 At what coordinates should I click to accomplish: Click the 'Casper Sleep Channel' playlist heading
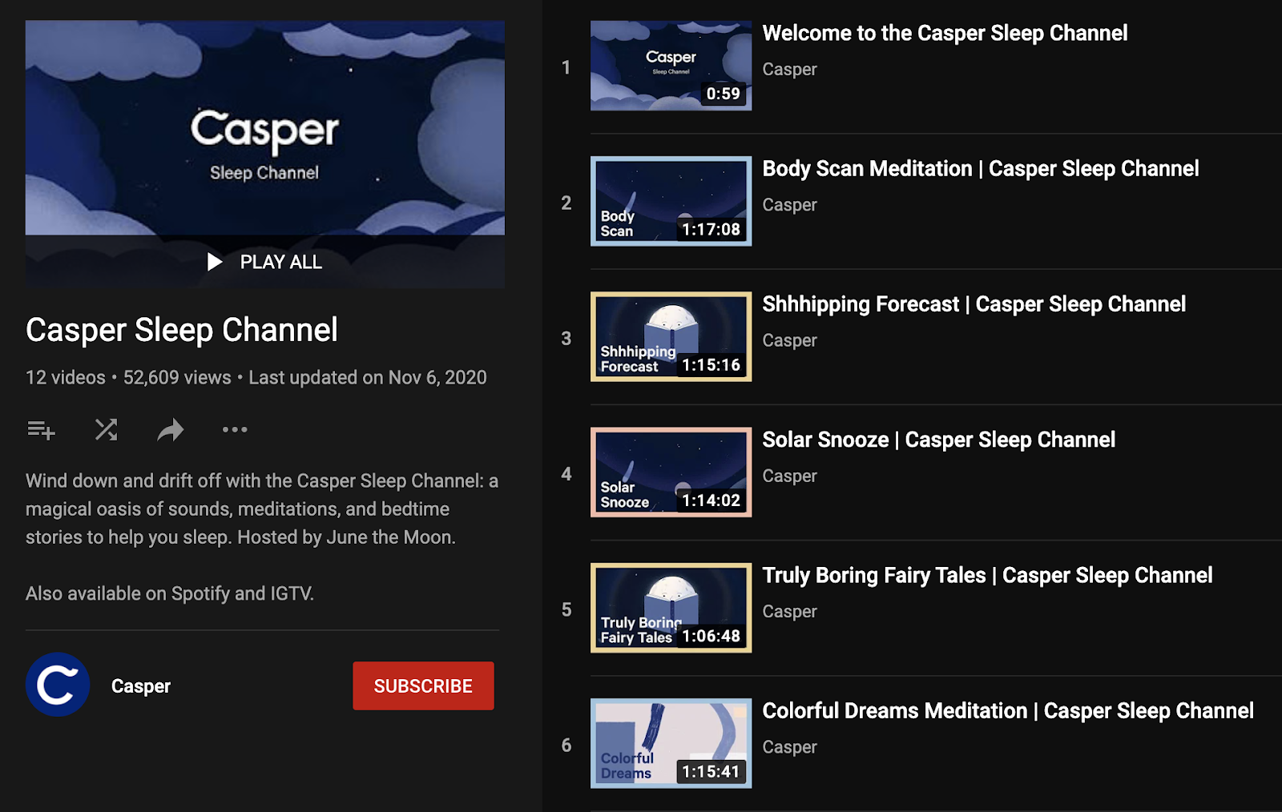(182, 330)
